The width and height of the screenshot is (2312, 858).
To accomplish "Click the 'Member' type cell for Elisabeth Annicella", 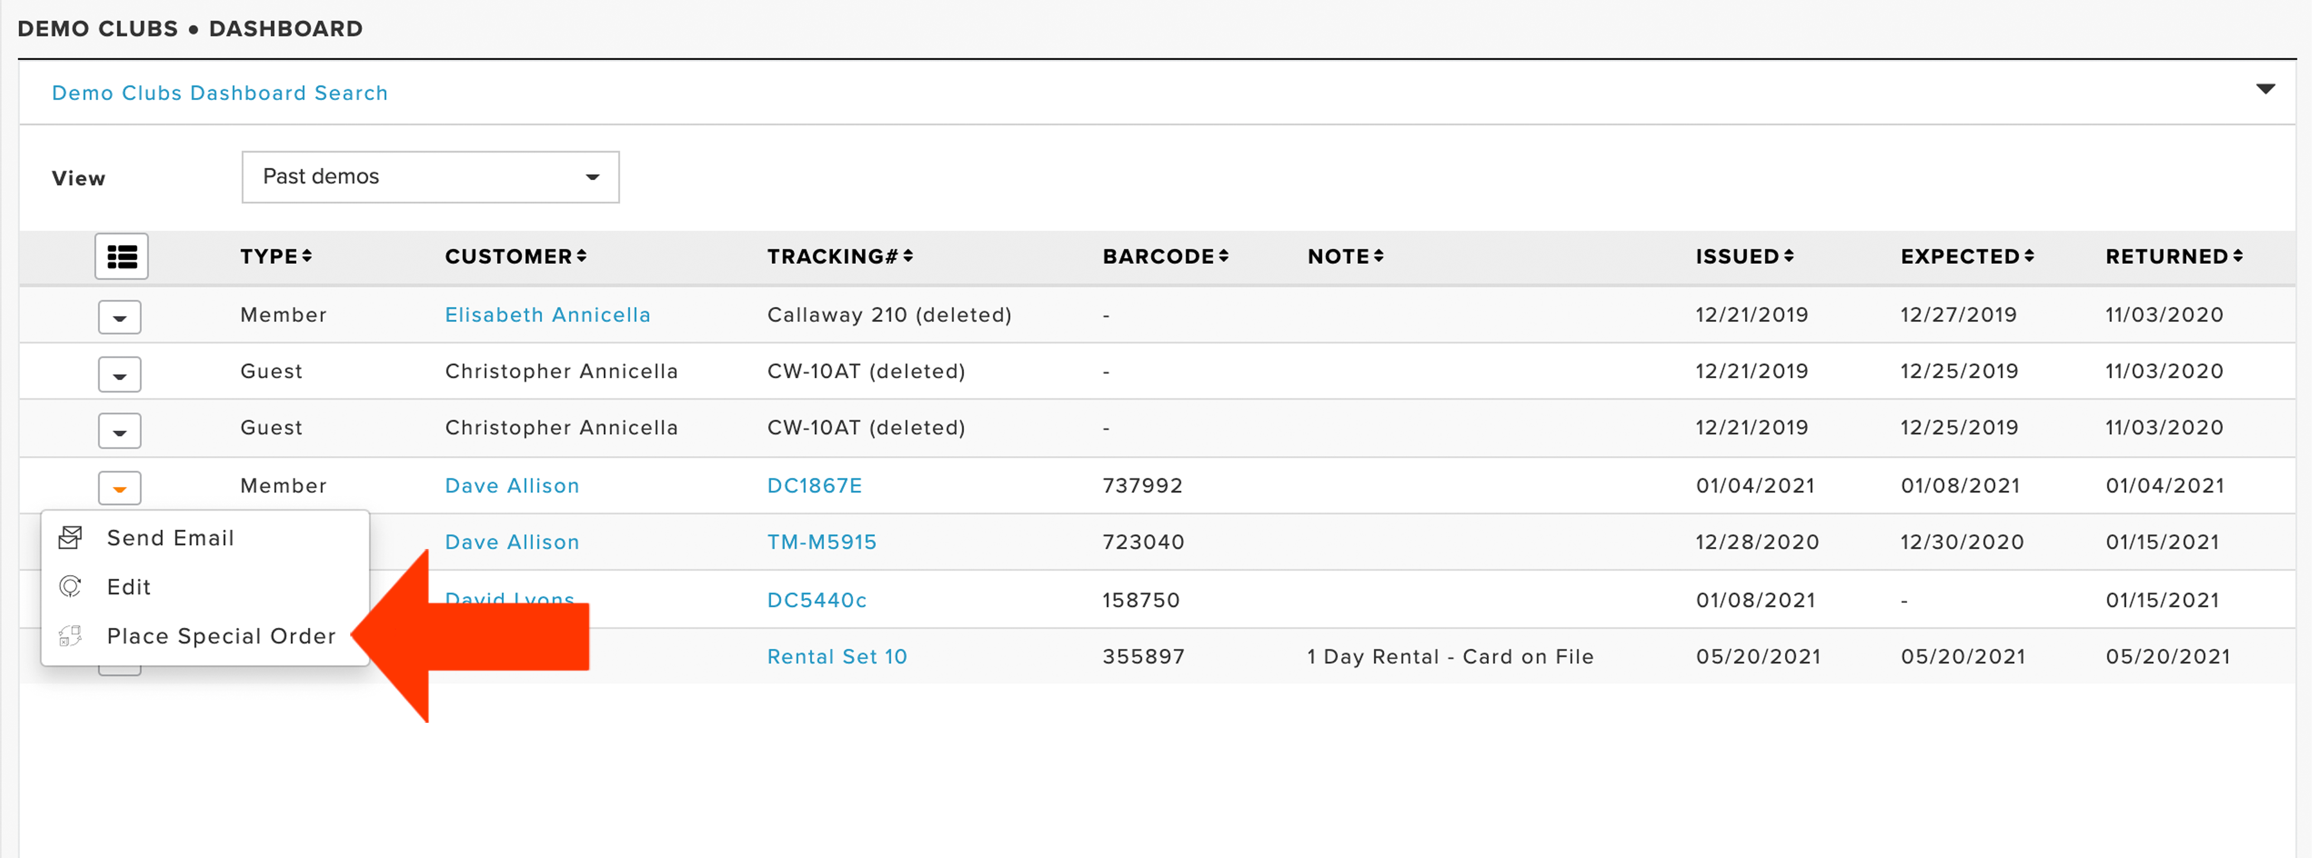I will click(x=284, y=315).
